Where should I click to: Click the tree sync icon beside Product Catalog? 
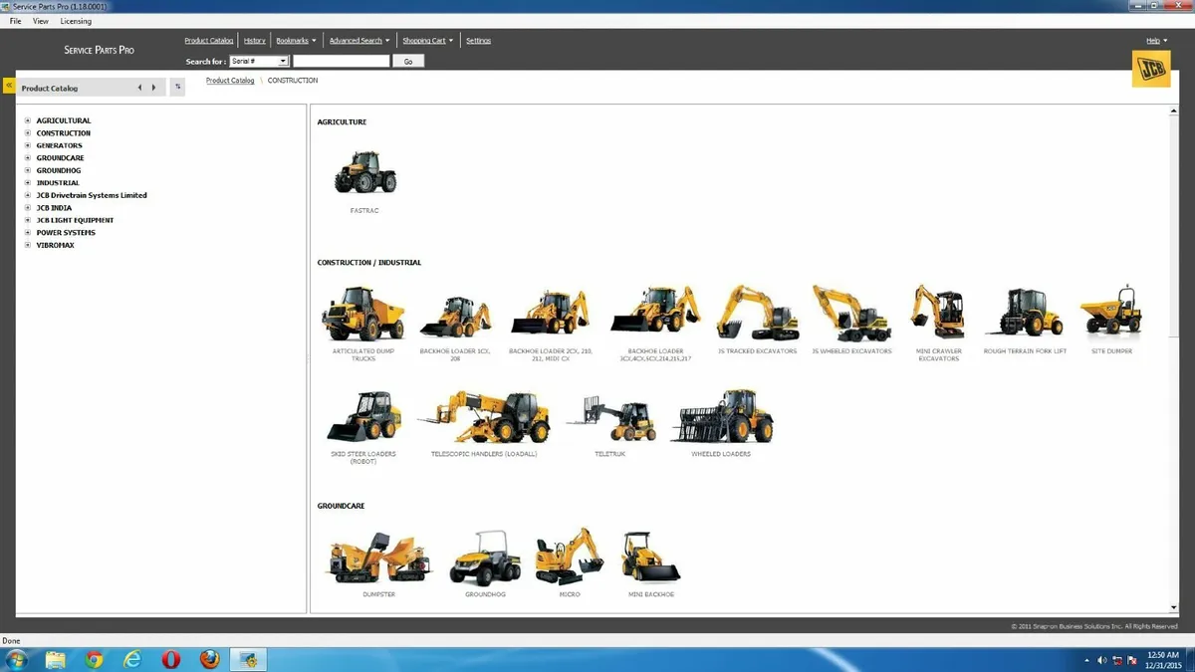tap(177, 88)
